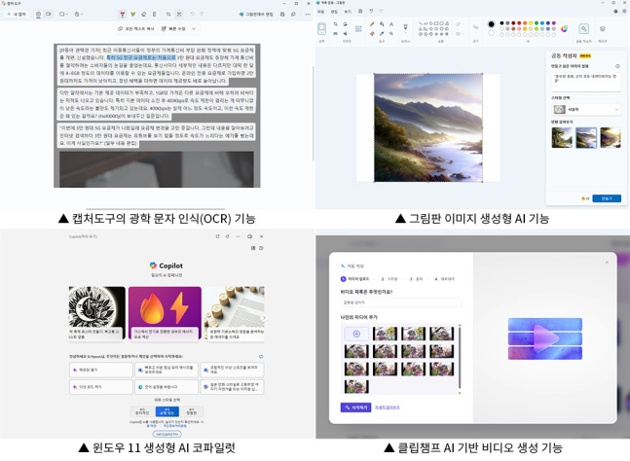Redo the edit in Snipping Tool
630x461 pixels.
(x=202, y=15)
